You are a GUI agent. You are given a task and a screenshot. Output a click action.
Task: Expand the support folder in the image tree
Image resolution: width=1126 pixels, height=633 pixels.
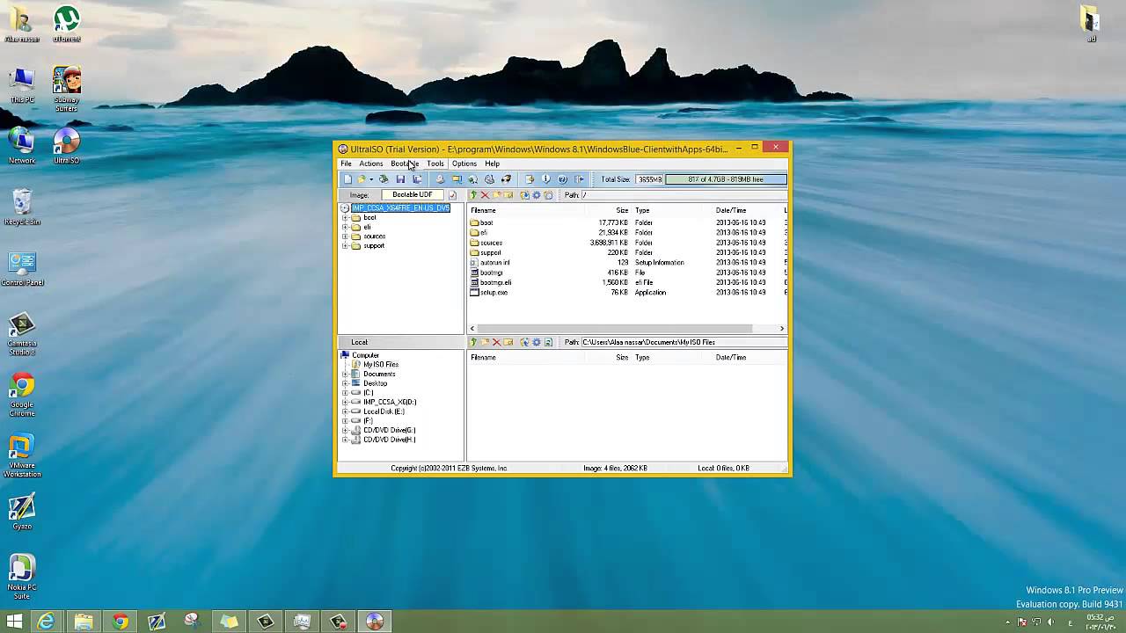pyautogui.click(x=345, y=246)
